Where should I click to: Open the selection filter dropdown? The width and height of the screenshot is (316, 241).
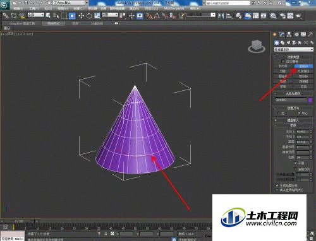[36, 15]
